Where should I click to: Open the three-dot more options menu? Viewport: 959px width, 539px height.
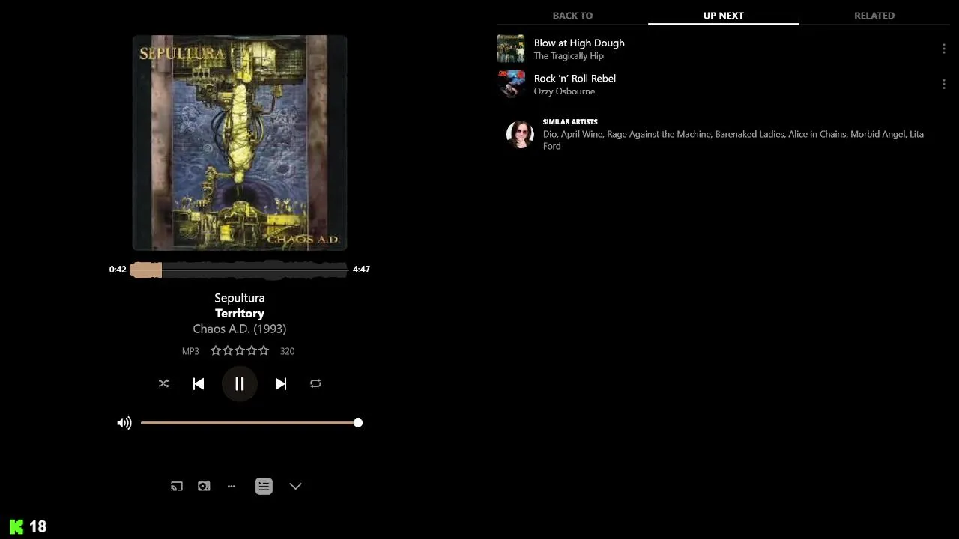pyautogui.click(x=232, y=486)
